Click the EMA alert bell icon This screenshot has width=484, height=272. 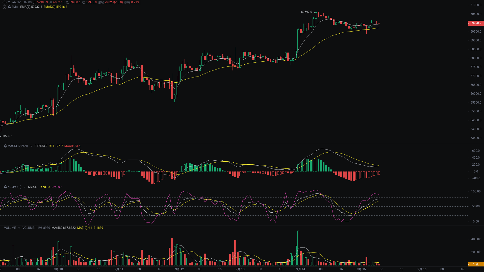point(9,7)
